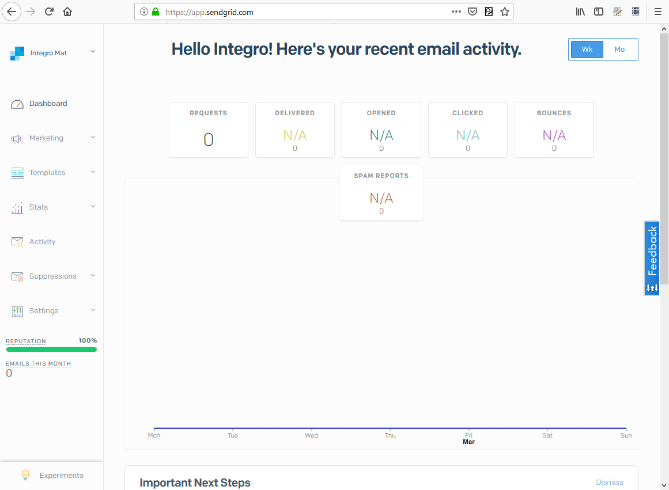Expand the Suppressions menu chevron
This screenshot has width=669, height=490.
point(93,275)
